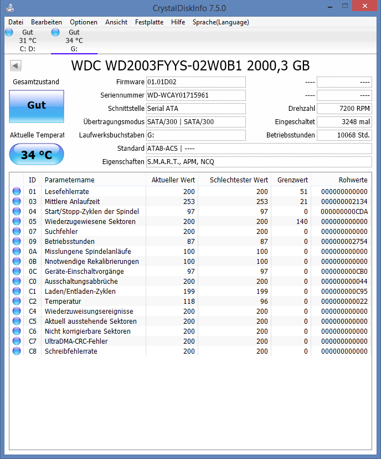Click the blue status orb above G:
This screenshot has width=381, height=459.
55,32
